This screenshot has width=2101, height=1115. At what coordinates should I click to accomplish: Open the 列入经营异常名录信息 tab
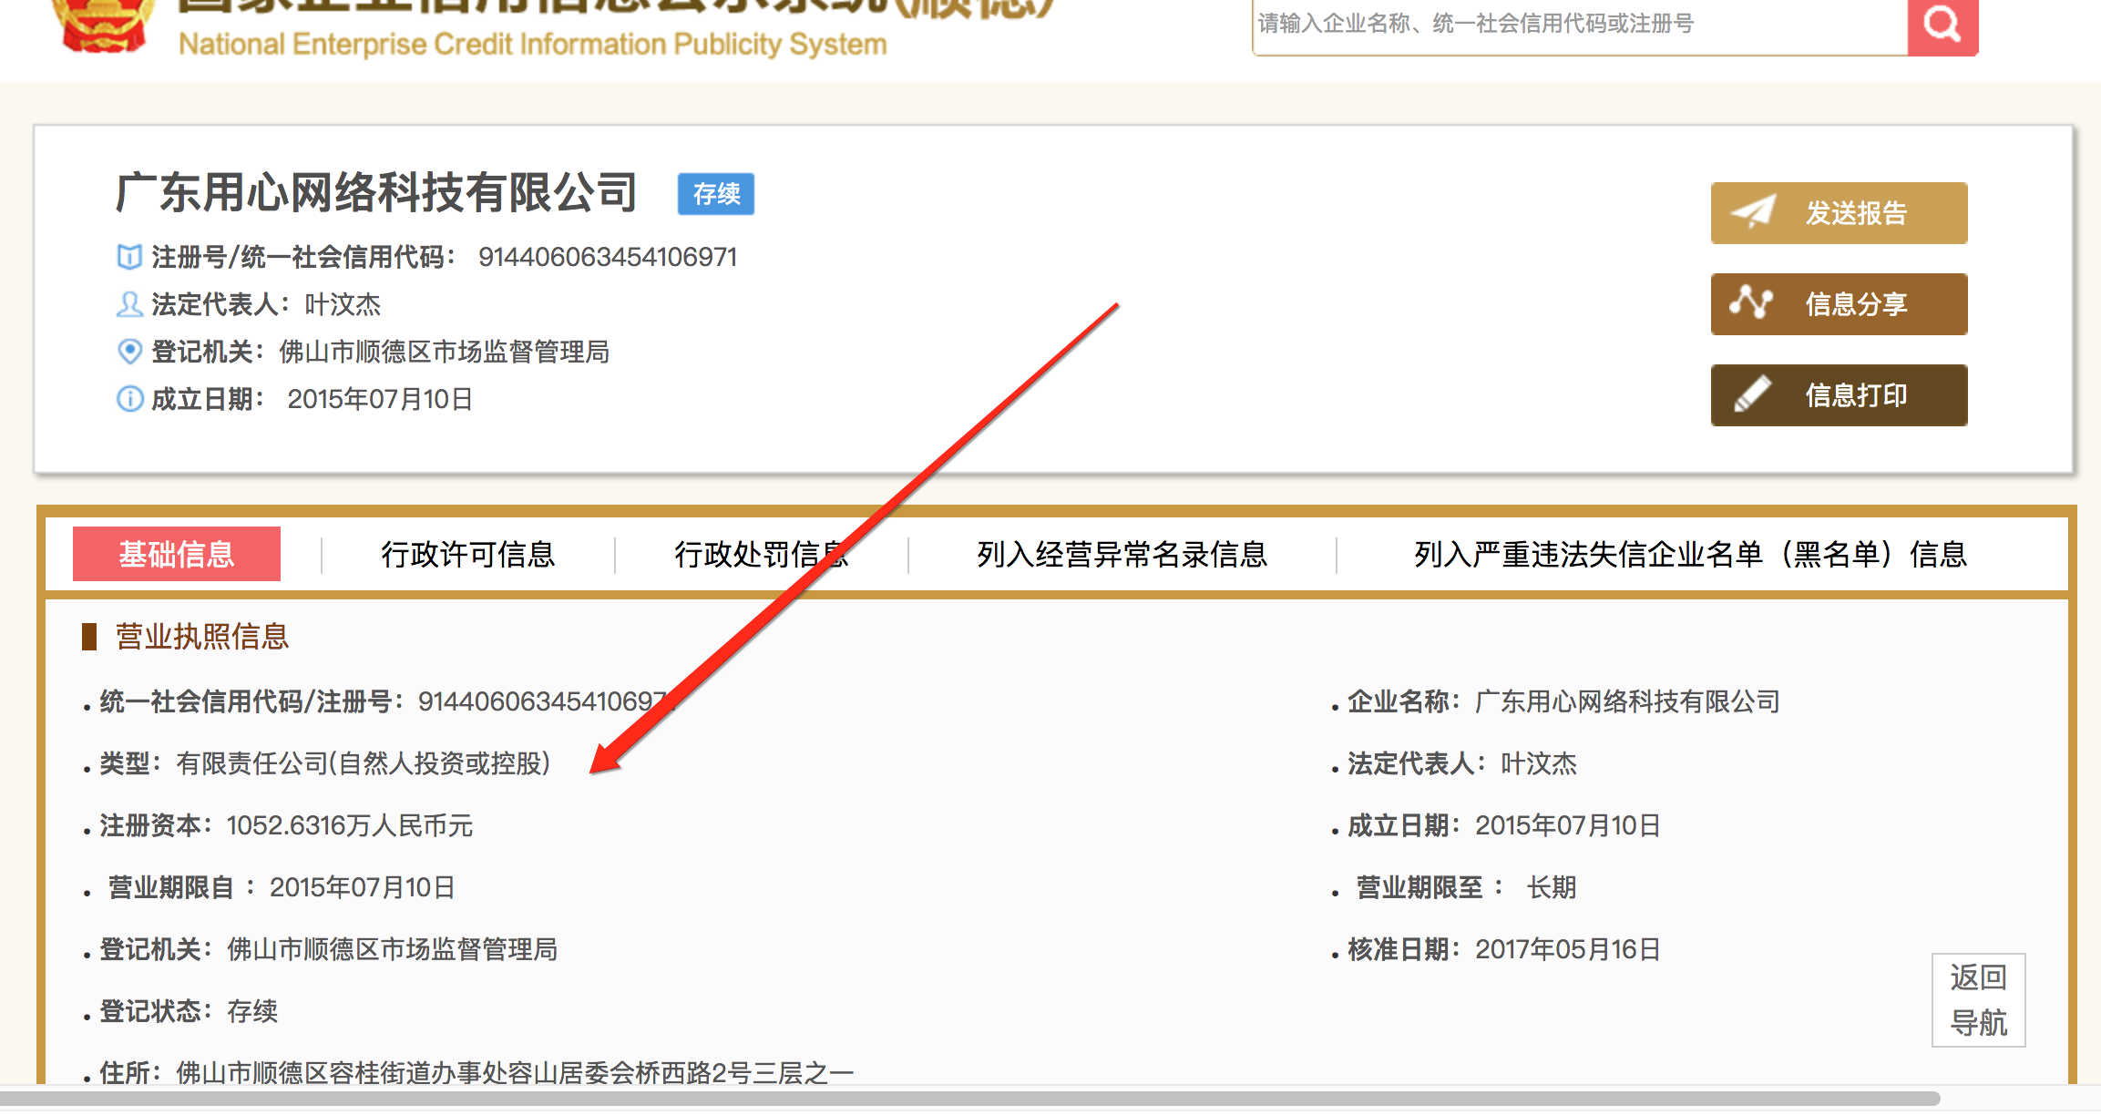1122,554
